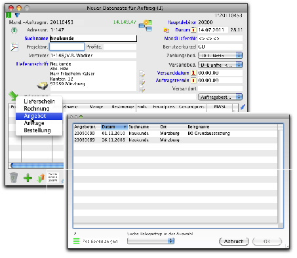Open the Zahlungsbed. dropdown
Screen dimensions: 297x258
[x=220, y=56]
